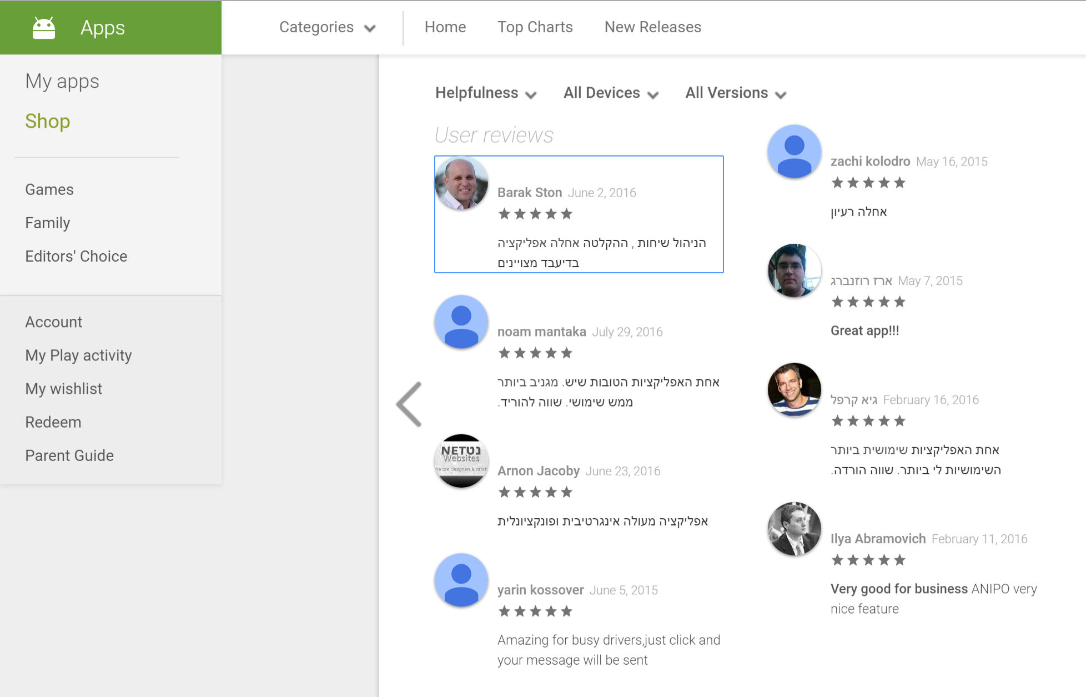Click the star rating under Arnon Jacoby
Screen dimensions: 1086x697
pos(535,492)
